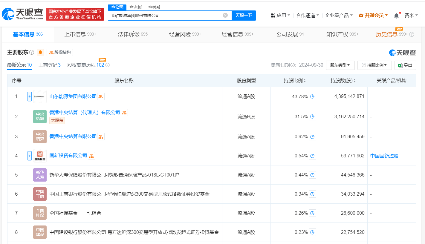Viewport: 425px width, 244px height.
Task: Click the help icon beside 历史信息
Action: (412, 34)
